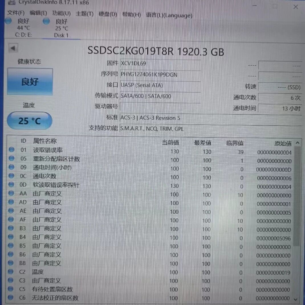This screenshot has height=305, width=305.
Task: Click the previous disk arrow button
Action: (13, 48)
